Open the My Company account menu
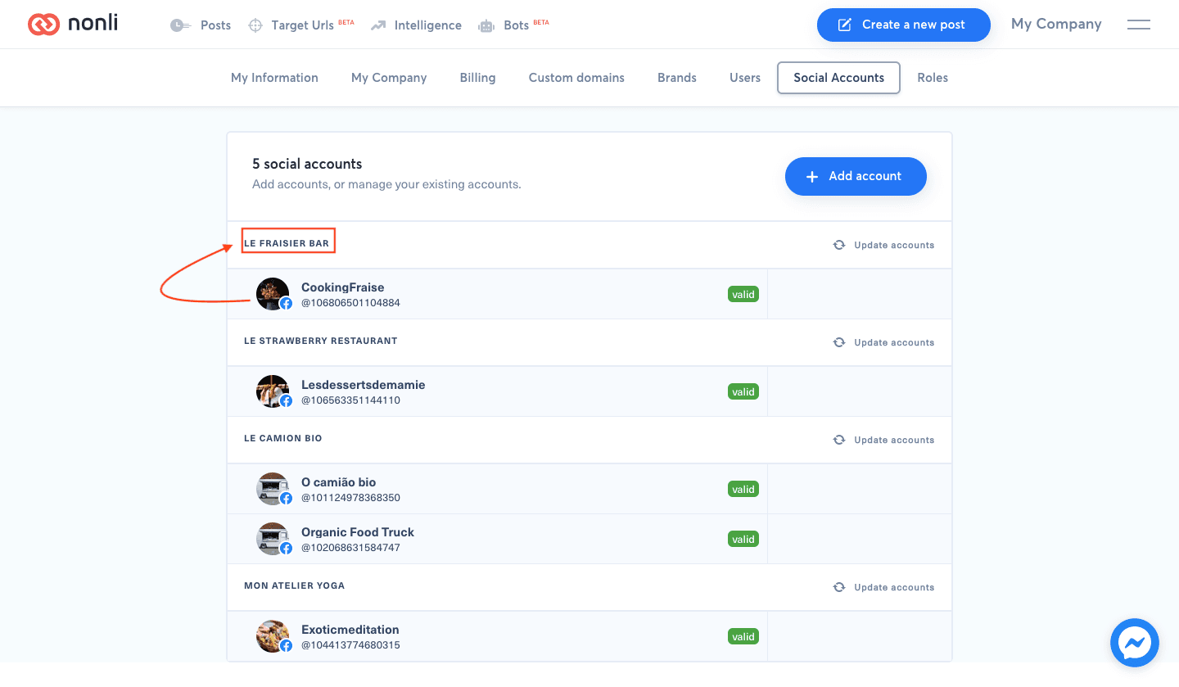The height and width of the screenshot is (687, 1179). pos(1056,24)
